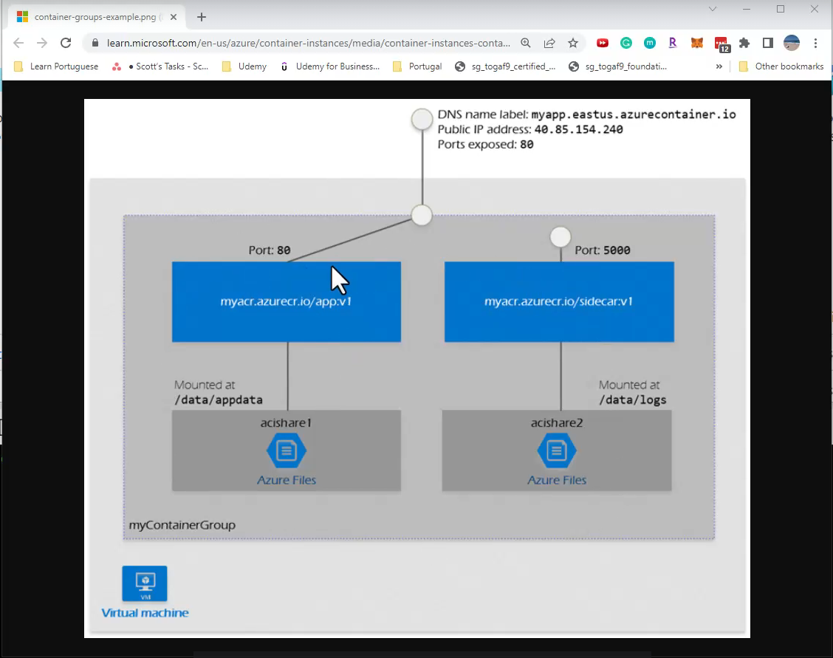Bookmark this page with the star icon
The height and width of the screenshot is (658, 833).
pyautogui.click(x=573, y=43)
